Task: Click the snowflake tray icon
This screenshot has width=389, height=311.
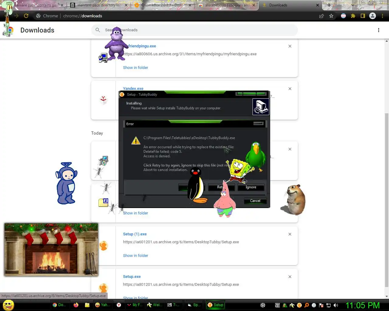Action: (x=263, y=305)
